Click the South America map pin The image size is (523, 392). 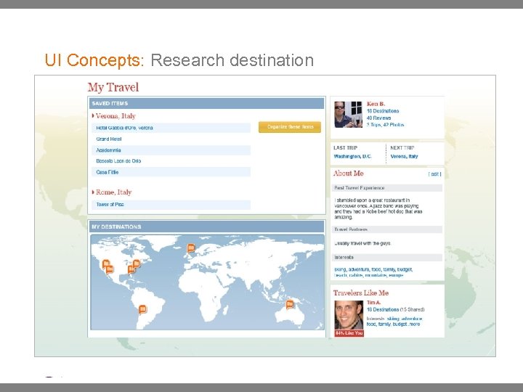point(142,309)
